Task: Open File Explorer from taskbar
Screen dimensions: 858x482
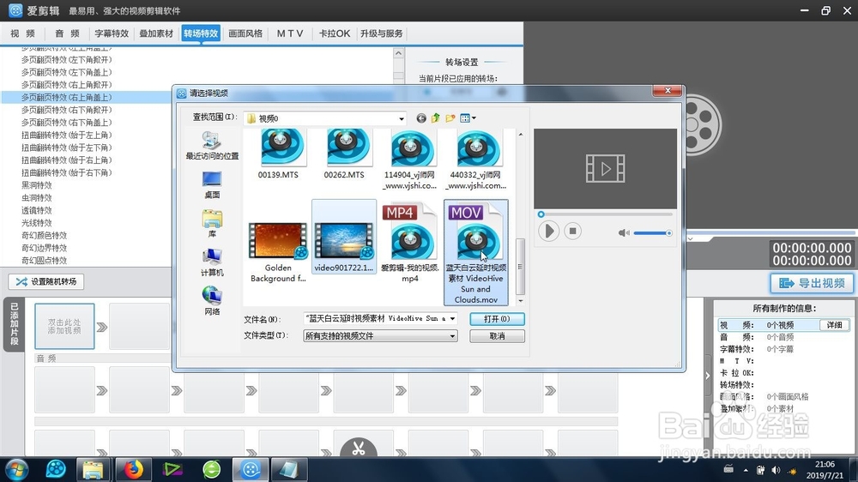Action: click(x=93, y=470)
